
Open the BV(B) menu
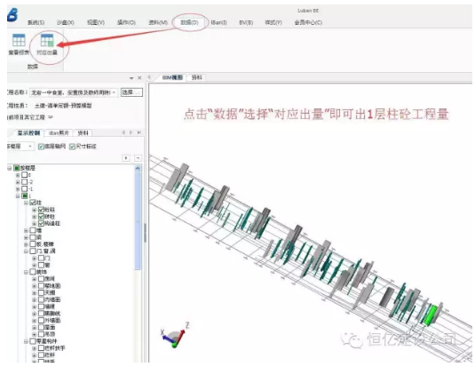(x=246, y=23)
